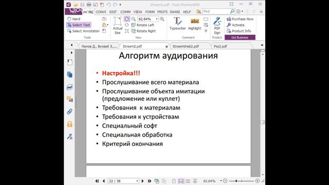
Task: Open the CONVERT ribbon tab
Action: 101,12
